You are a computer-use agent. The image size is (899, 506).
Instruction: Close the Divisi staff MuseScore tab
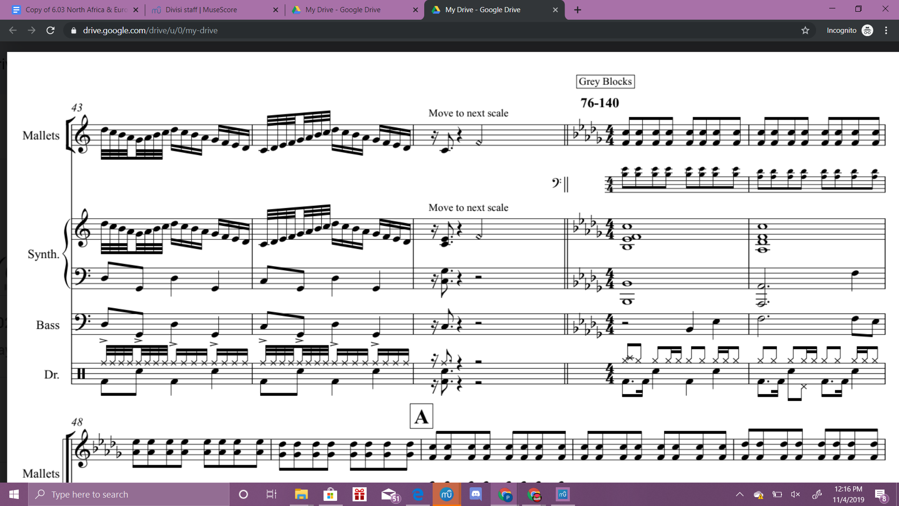[275, 10]
